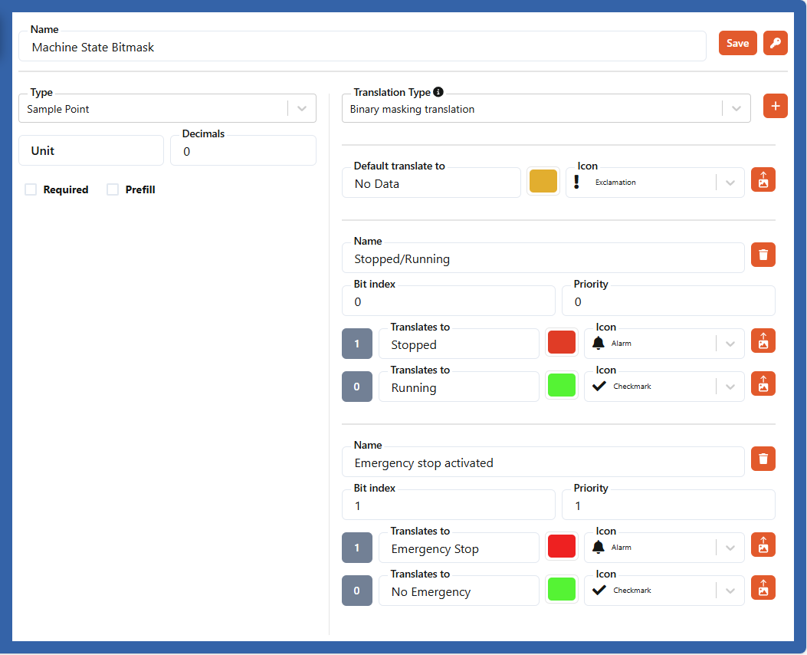
Task: Click the Machine State Bitmask name field
Action: (x=362, y=48)
